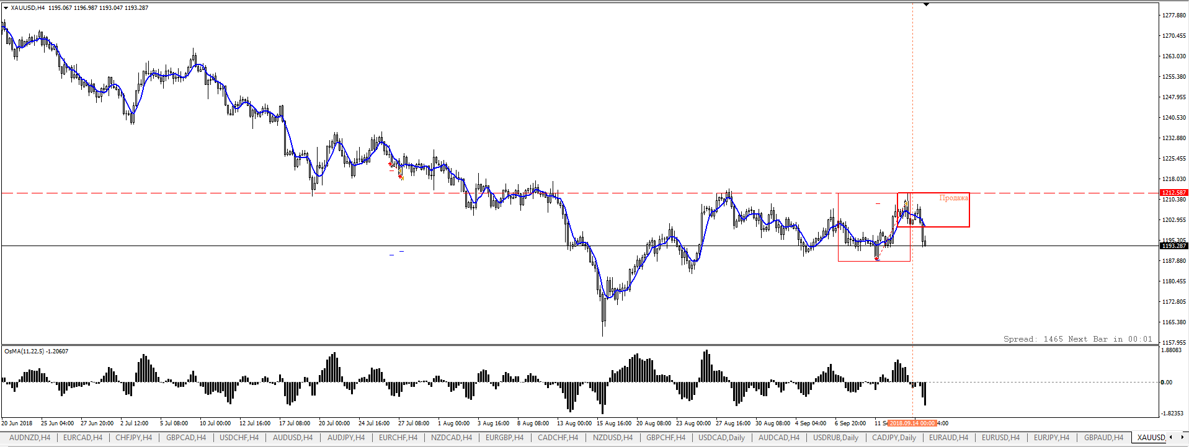The height and width of the screenshot is (447, 1189).
Task: Click the red 1212.587 price level label
Action: pos(1173,193)
